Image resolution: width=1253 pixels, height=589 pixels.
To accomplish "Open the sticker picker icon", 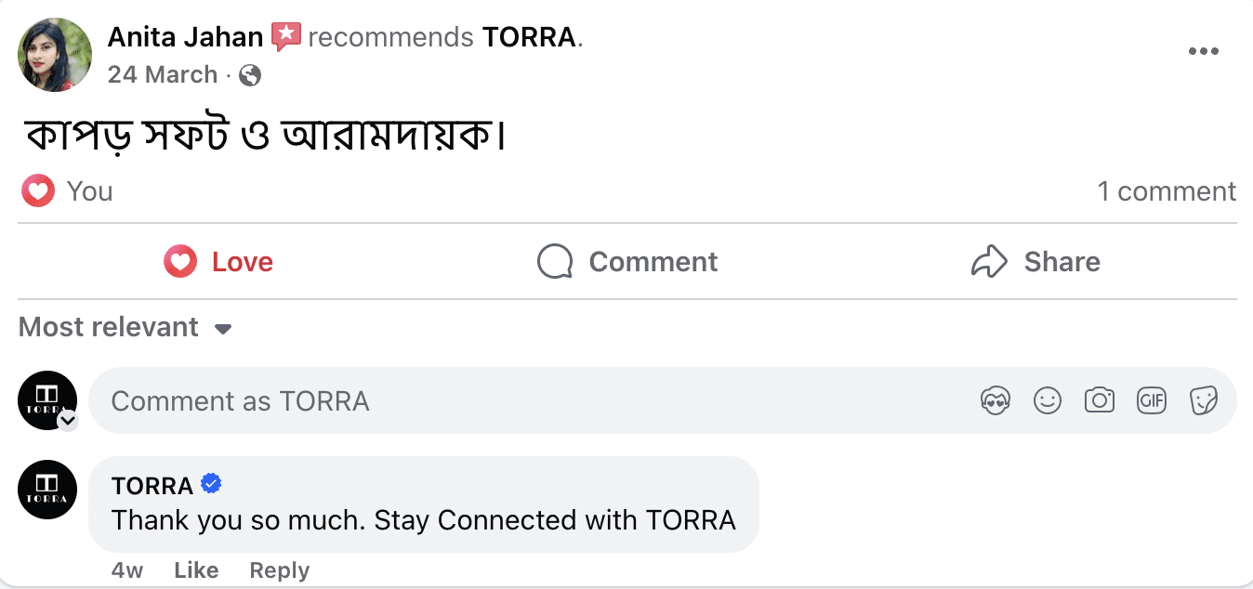I will tap(1204, 400).
